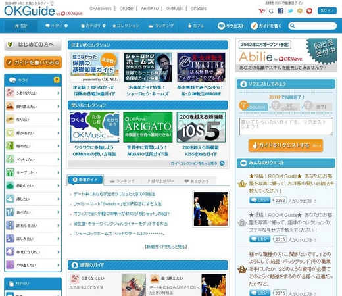Screen dimensions: 342x296
Task: Click the Facebook login icon
Action: tap(280, 11)
